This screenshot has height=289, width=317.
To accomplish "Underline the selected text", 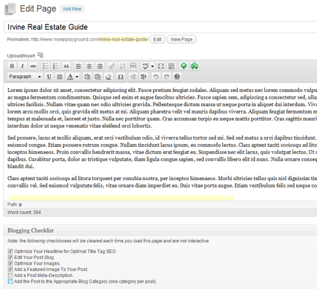I will tap(49, 77).
